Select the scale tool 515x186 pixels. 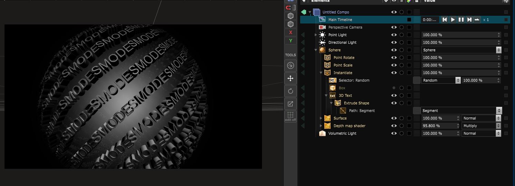[291, 104]
